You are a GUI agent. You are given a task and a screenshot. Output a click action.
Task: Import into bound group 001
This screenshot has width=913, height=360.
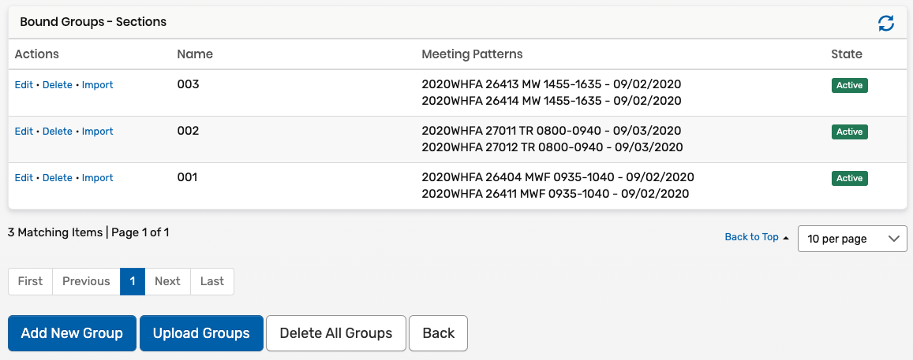tap(98, 178)
